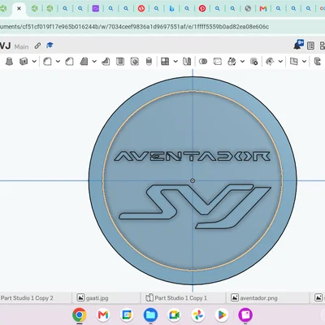Open the Part Studio 1 Copy 2 tab
The height and width of the screenshot is (325, 325).
pos(36,298)
